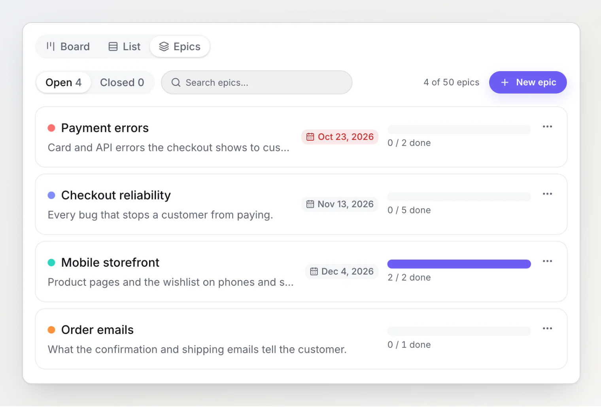The image size is (601, 407).
Task: Open the Checkout reliability epic title
Action: (116, 195)
